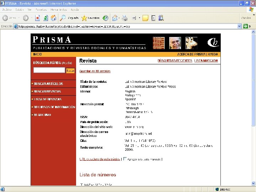The image size is (256, 192).
Task: Click the Chadwyck-Healey logo in header
Action: pyautogui.click(x=213, y=42)
